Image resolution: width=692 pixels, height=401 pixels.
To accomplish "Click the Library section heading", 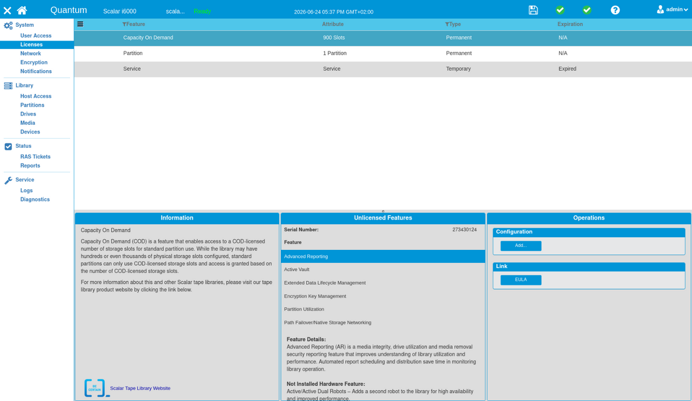I will click(25, 86).
